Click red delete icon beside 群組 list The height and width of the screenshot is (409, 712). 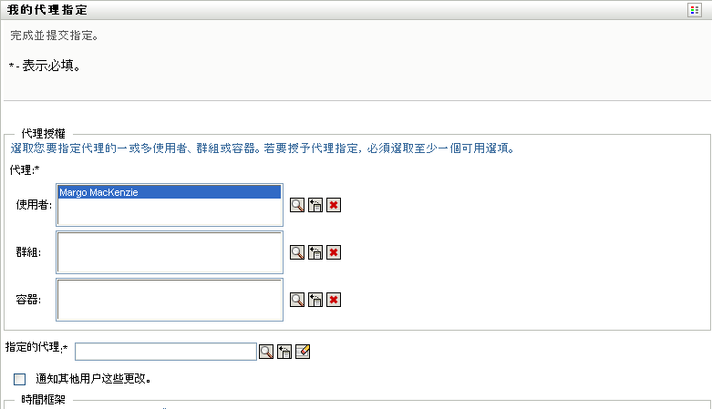pos(334,252)
